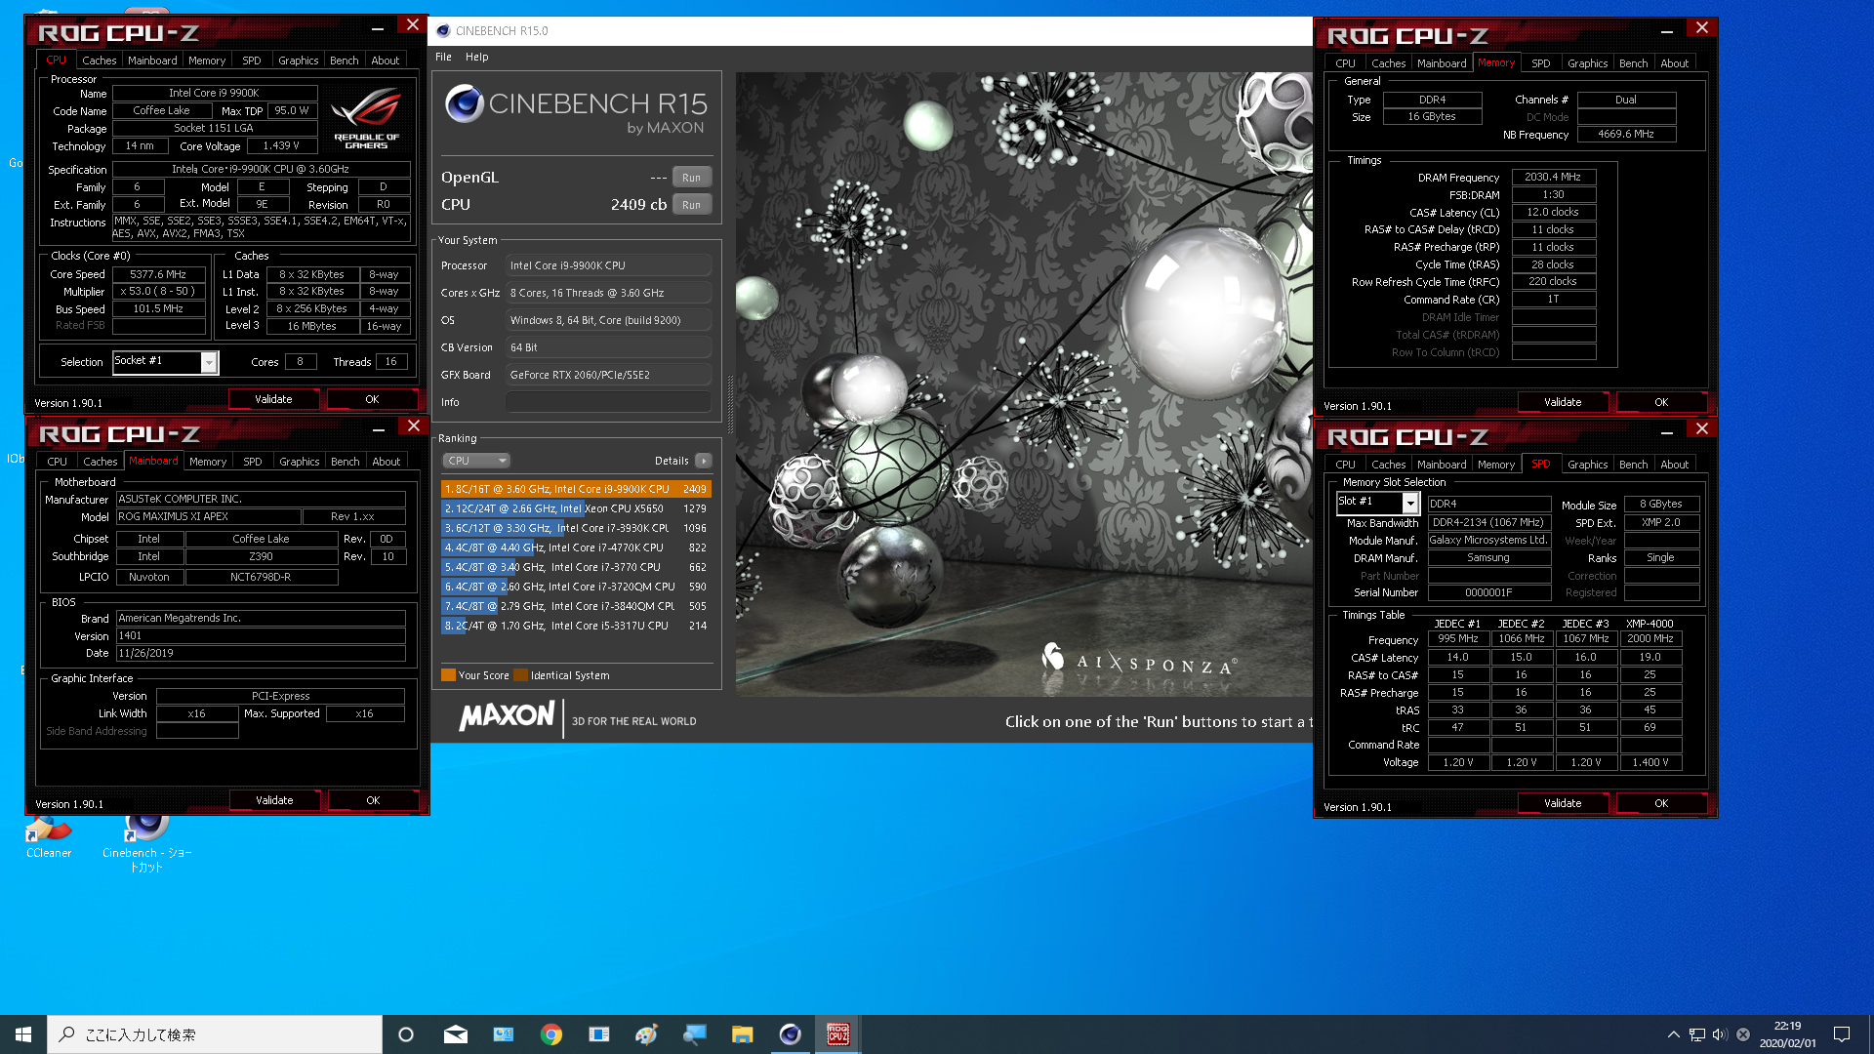Viewport: 1874px width, 1054px height.
Task: Show hidden system tray icons
Action: [1674, 1034]
